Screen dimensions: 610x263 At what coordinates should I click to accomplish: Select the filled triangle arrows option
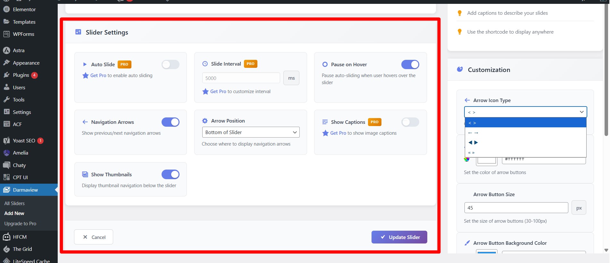tap(473, 143)
